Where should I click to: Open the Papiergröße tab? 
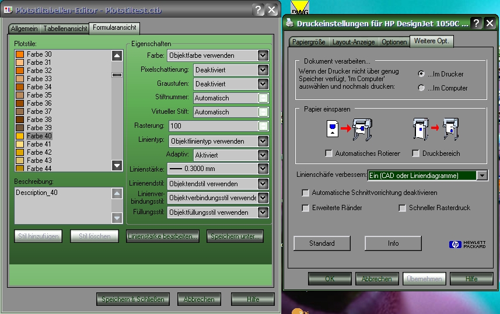click(x=309, y=42)
